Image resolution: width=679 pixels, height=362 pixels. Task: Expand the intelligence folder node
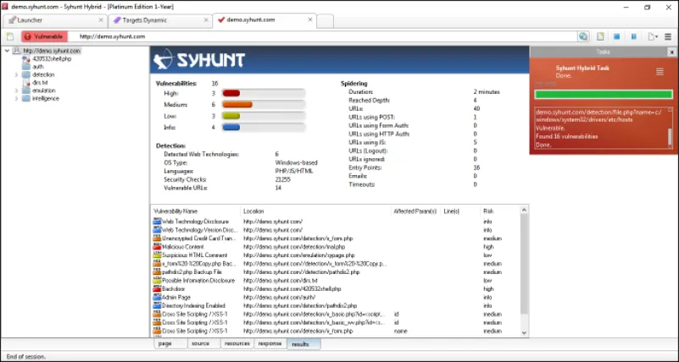point(16,98)
